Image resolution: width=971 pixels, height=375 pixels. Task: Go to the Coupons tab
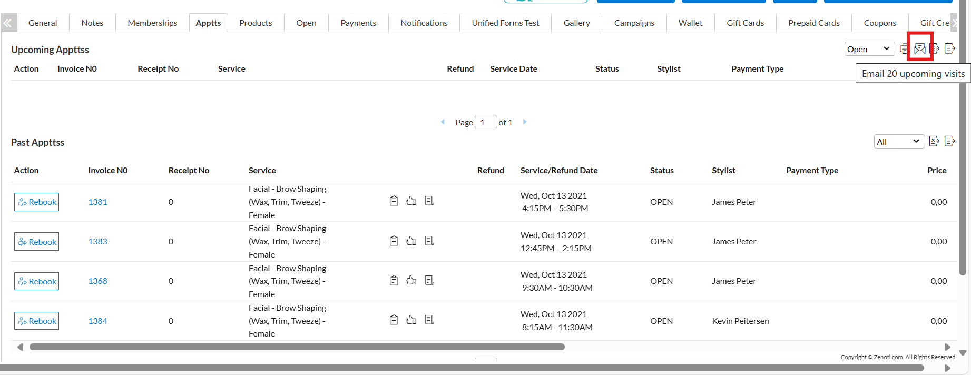click(x=880, y=23)
